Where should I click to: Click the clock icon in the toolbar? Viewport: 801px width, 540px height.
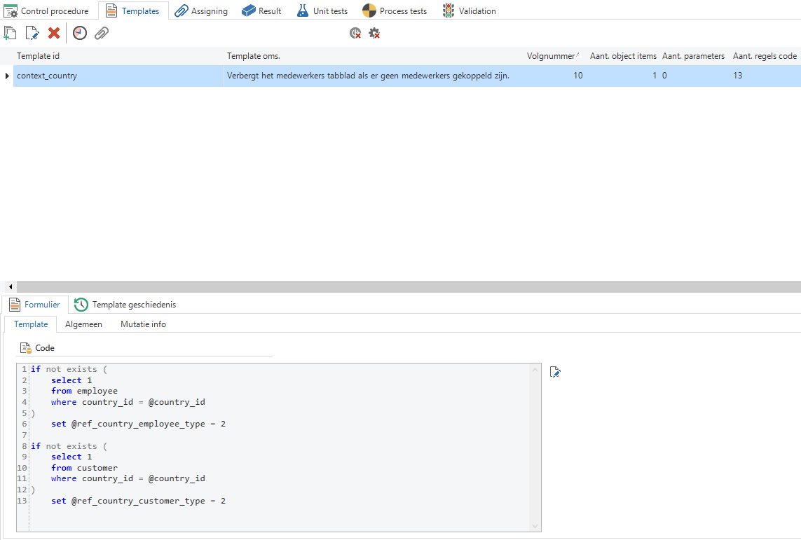80,33
